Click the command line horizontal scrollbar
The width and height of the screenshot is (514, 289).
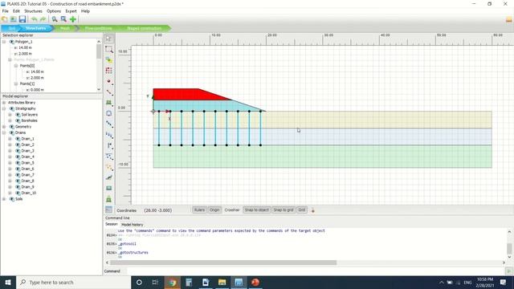pos(223,263)
